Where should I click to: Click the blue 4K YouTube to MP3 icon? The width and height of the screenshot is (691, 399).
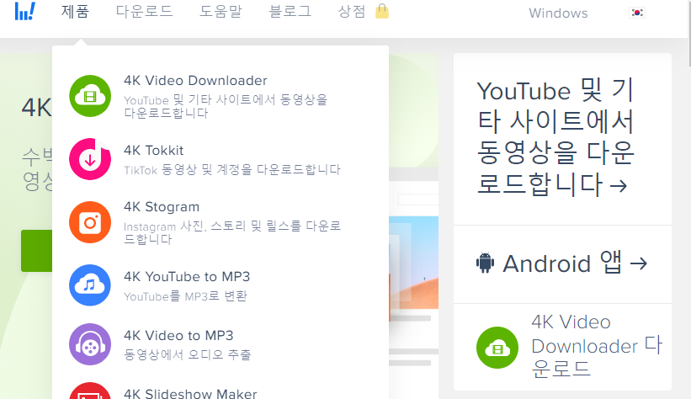point(90,285)
